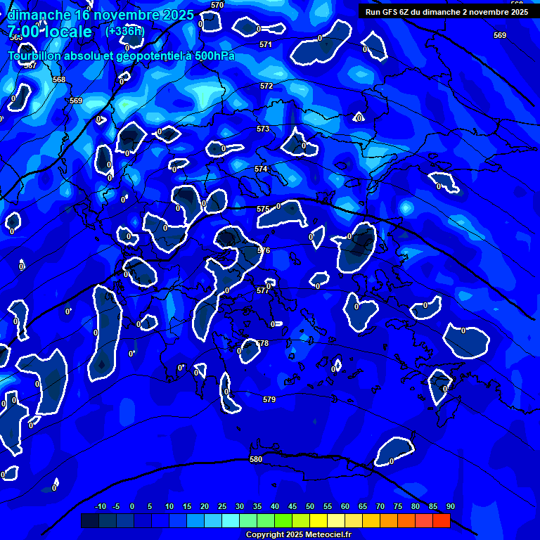Click the 90 value on the legend scale
This screenshot has width=540, height=540.
tap(450, 507)
